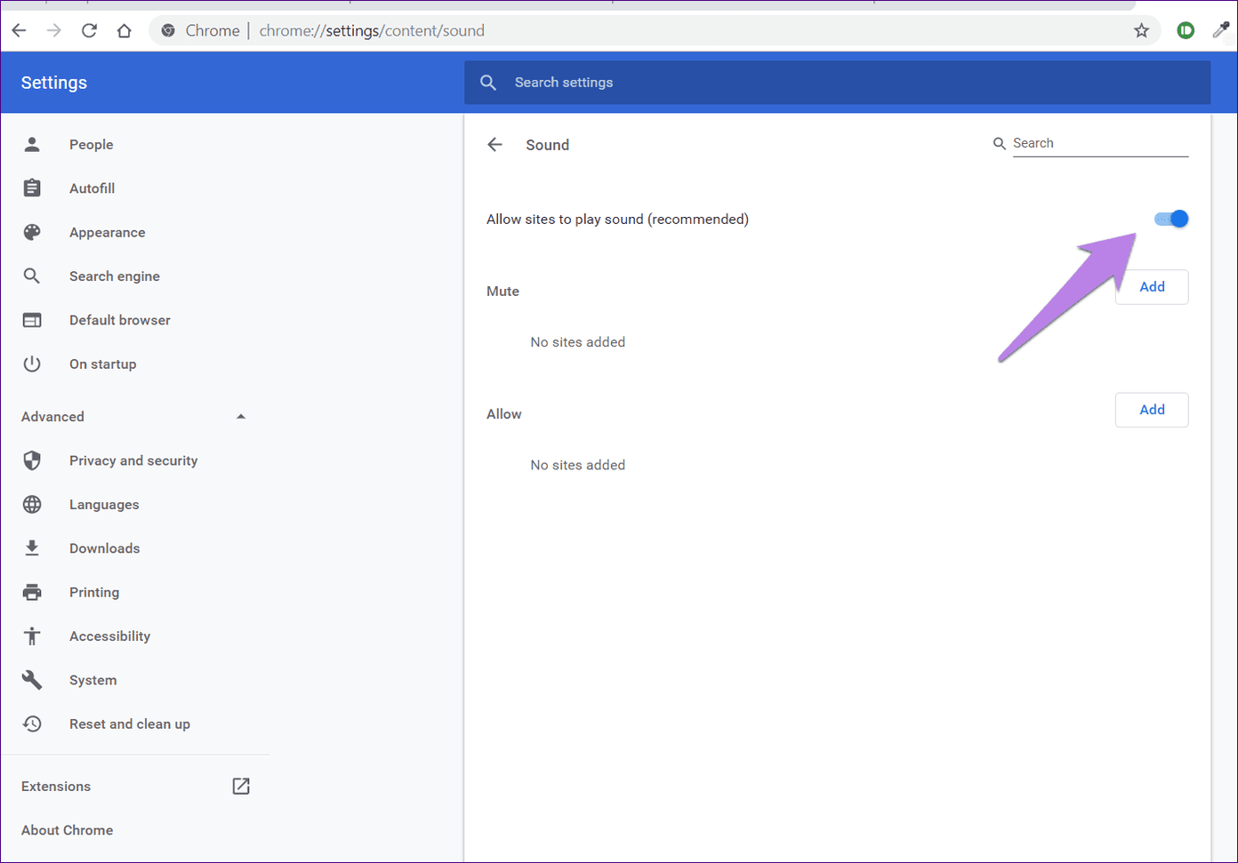Select the People icon in the sidebar

point(32,144)
